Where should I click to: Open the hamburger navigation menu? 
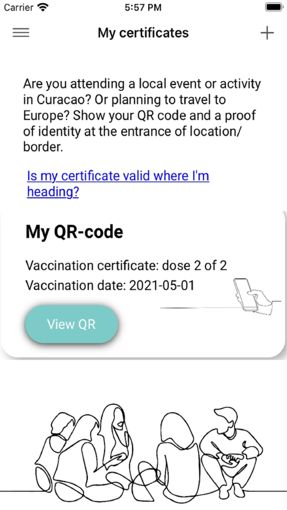(x=21, y=33)
